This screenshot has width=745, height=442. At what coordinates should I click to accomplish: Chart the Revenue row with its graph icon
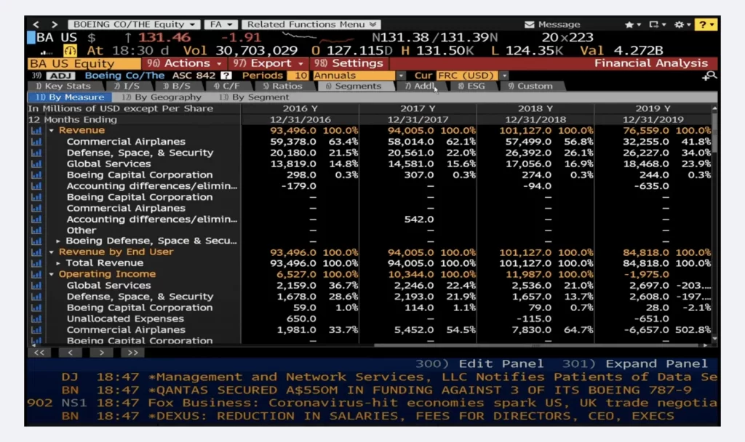36,131
